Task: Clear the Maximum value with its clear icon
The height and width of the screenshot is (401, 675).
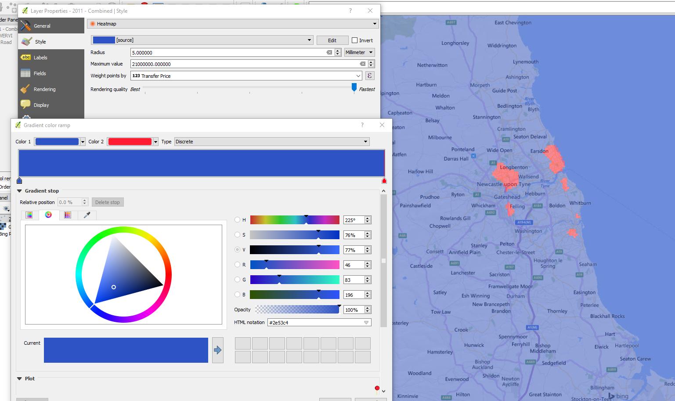Action: pyautogui.click(x=362, y=64)
